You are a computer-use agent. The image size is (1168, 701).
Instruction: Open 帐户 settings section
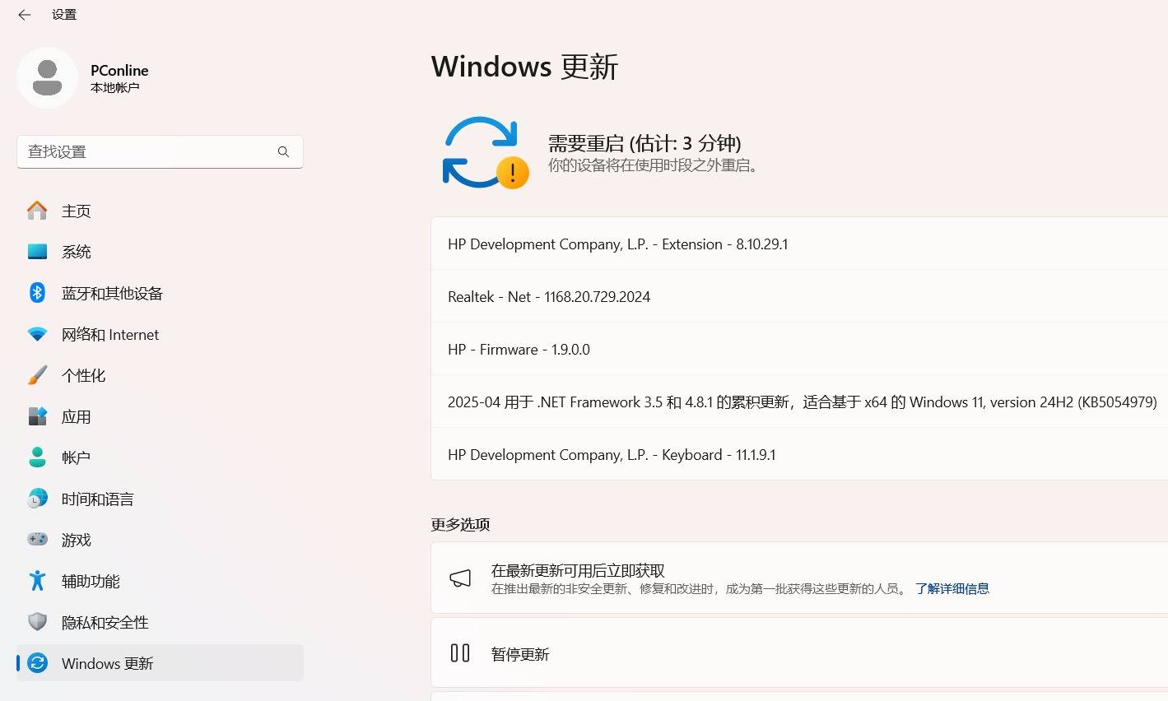[x=76, y=457]
